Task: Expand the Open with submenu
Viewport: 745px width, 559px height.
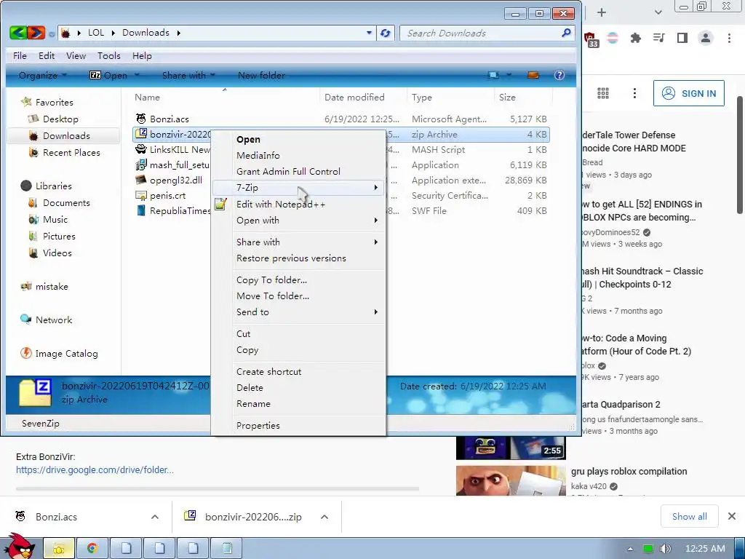Action: tap(299, 221)
